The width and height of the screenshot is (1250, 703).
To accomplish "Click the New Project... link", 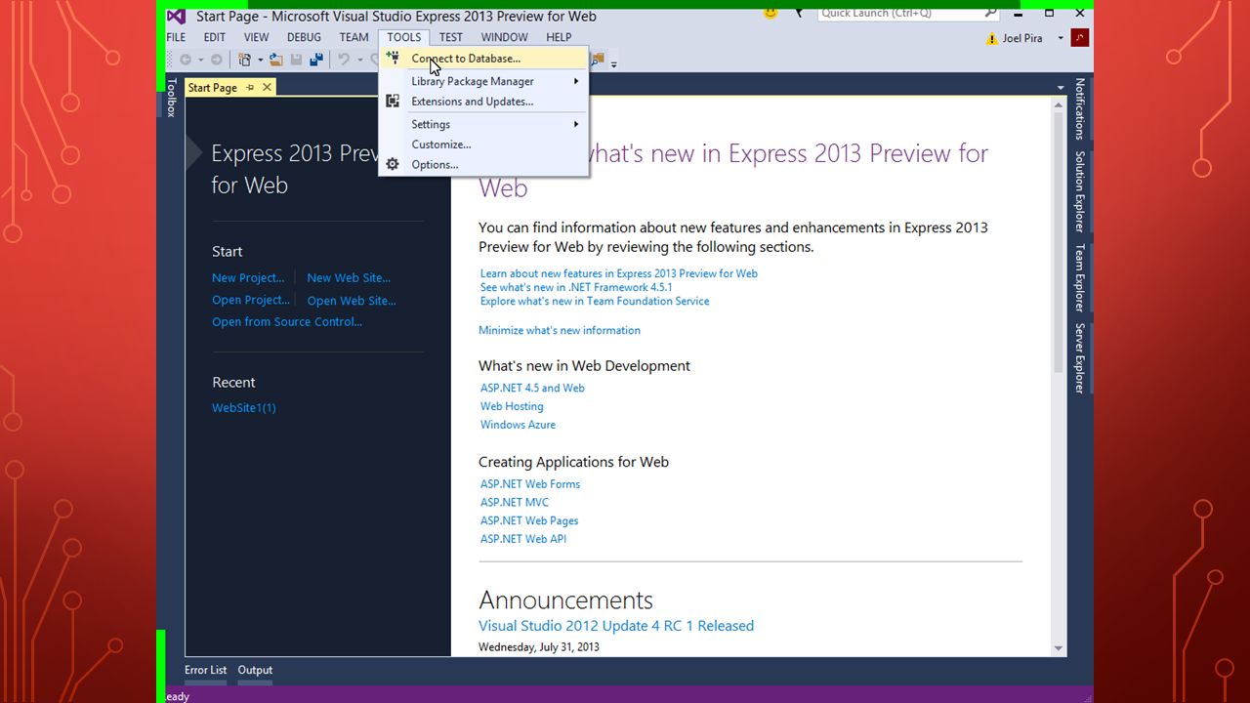I will point(248,278).
